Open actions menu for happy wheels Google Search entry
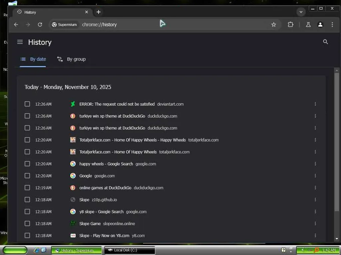 315,164
